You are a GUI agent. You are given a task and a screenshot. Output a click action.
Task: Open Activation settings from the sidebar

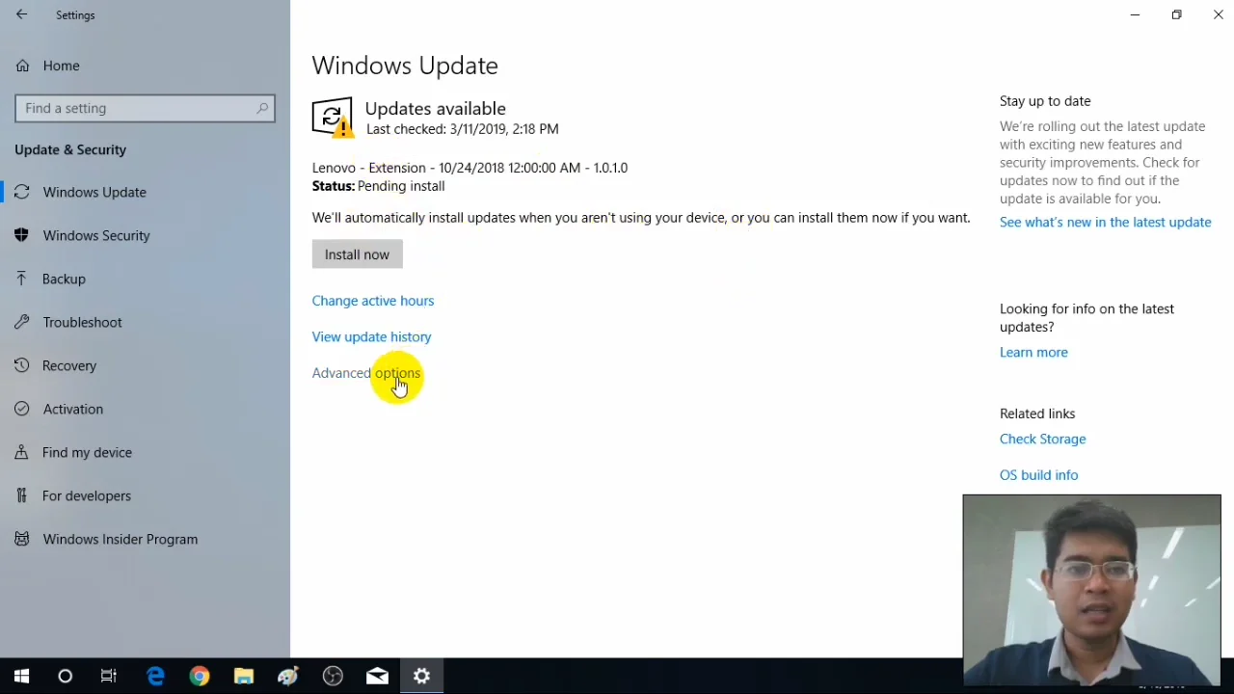tap(72, 409)
